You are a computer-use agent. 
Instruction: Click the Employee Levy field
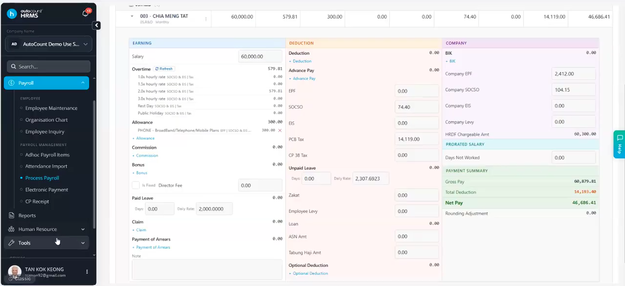pyautogui.click(x=416, y=211)
